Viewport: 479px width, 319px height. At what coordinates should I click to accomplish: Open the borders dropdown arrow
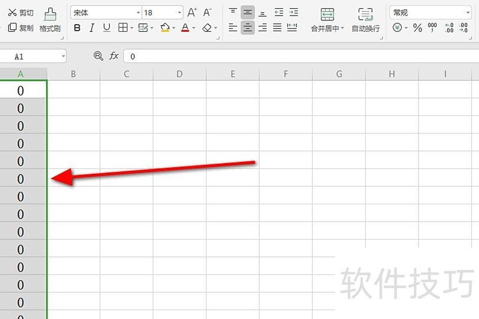(x=132, y=28)
